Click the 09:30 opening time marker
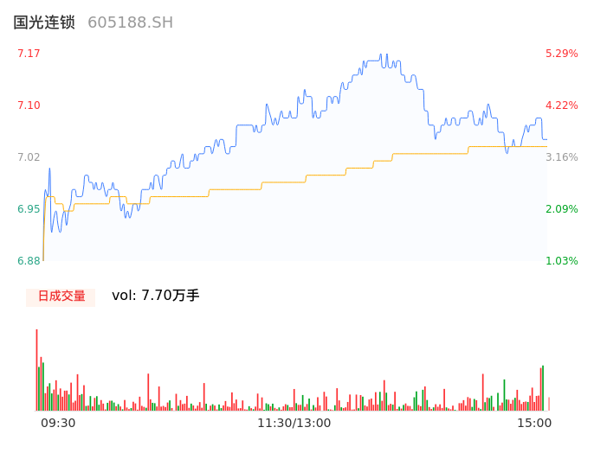 pyautogui.click(x=58, y=423)
